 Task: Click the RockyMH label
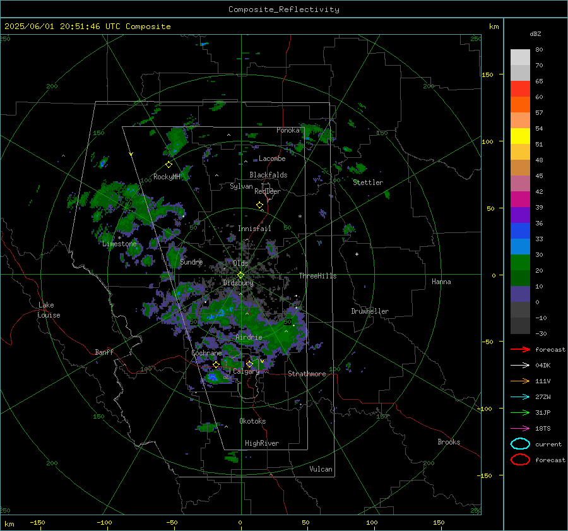pos(167,177)
